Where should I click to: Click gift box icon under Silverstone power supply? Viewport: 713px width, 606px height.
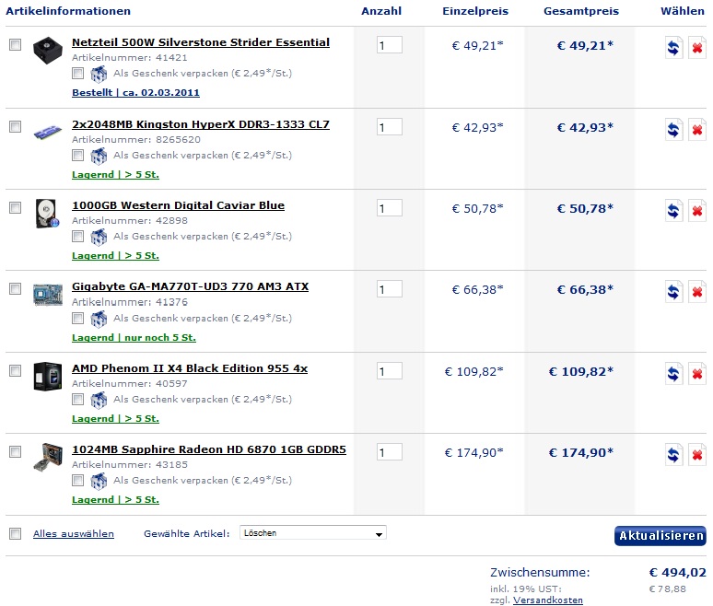[x=99, y=74]
